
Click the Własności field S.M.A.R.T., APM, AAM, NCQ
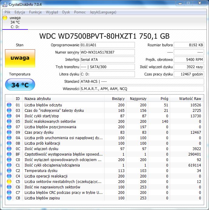(x=142, y=89)
